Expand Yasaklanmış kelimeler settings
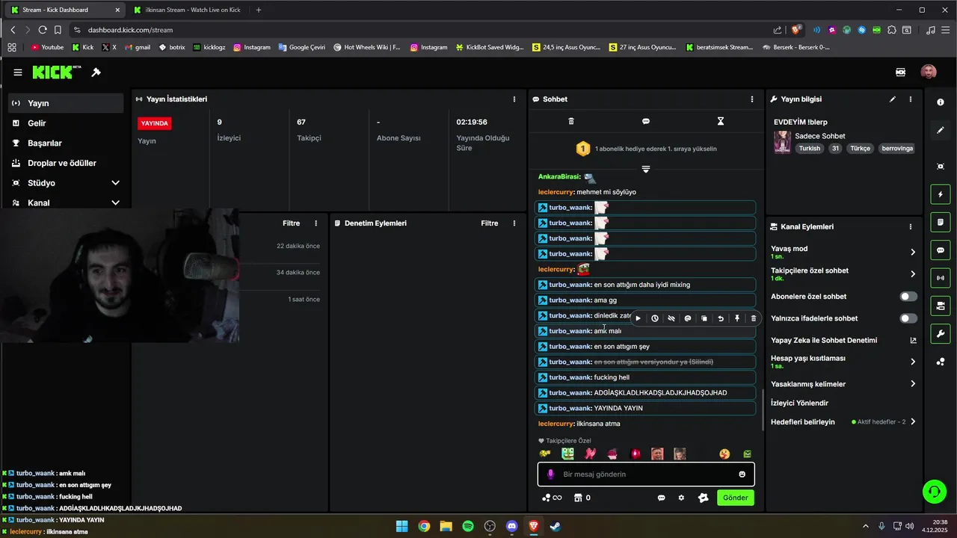Image resolution: width=957 pixels, height=538 pixels. tap(843, 384)
